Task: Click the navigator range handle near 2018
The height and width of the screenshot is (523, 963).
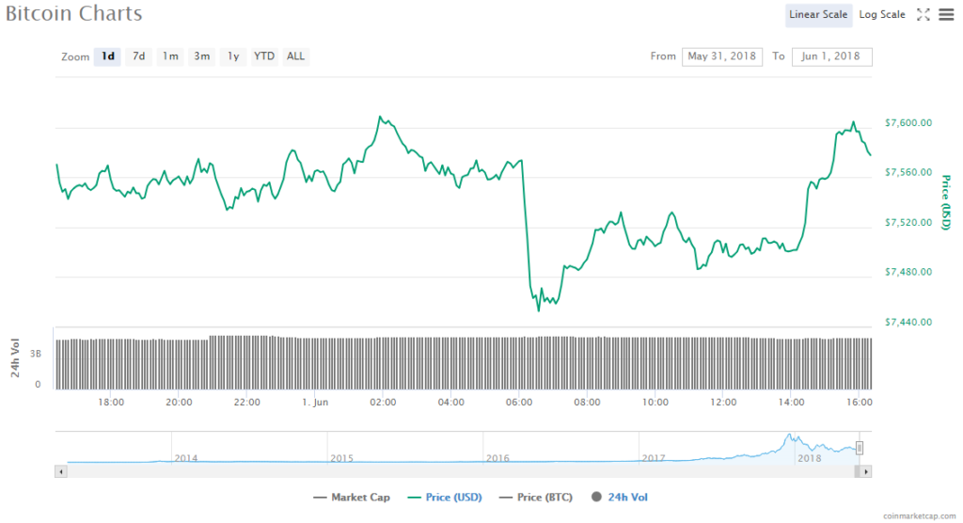Action: (x=860, y=448)
